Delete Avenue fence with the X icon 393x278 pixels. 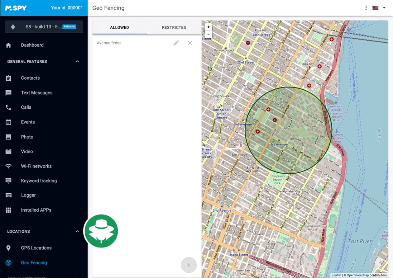pos(190,43)
